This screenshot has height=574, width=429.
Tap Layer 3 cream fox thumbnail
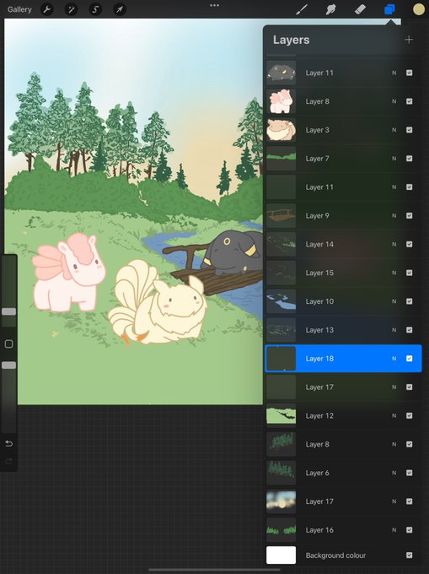click(x=281, y=130)
